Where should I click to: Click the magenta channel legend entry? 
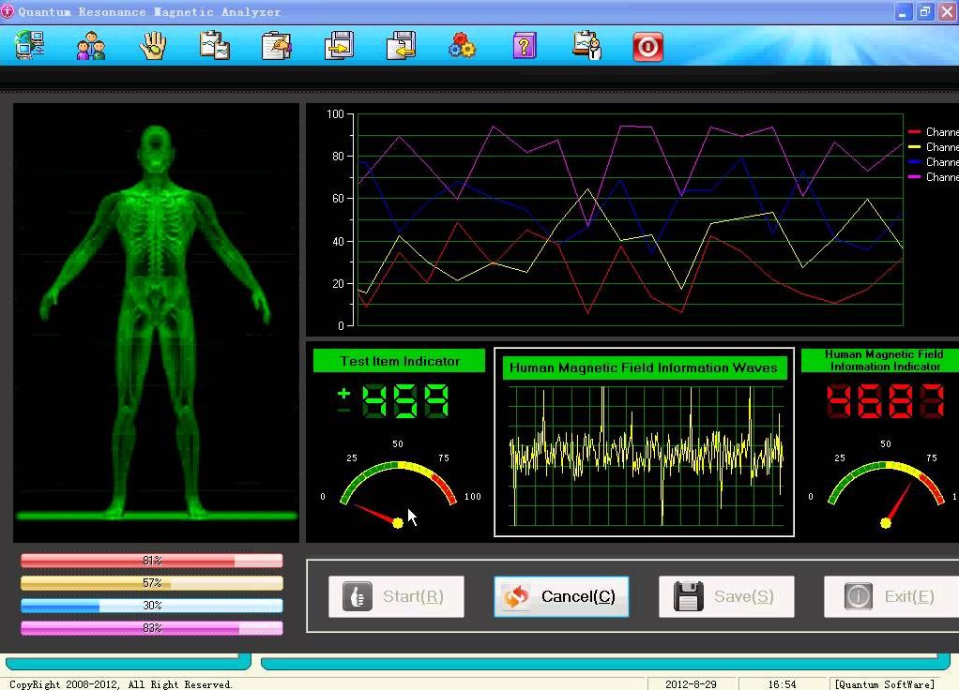934,177
